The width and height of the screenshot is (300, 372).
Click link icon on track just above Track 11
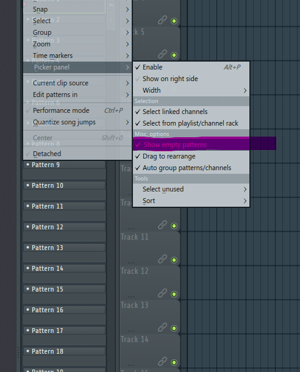click(x=162, y=225)
